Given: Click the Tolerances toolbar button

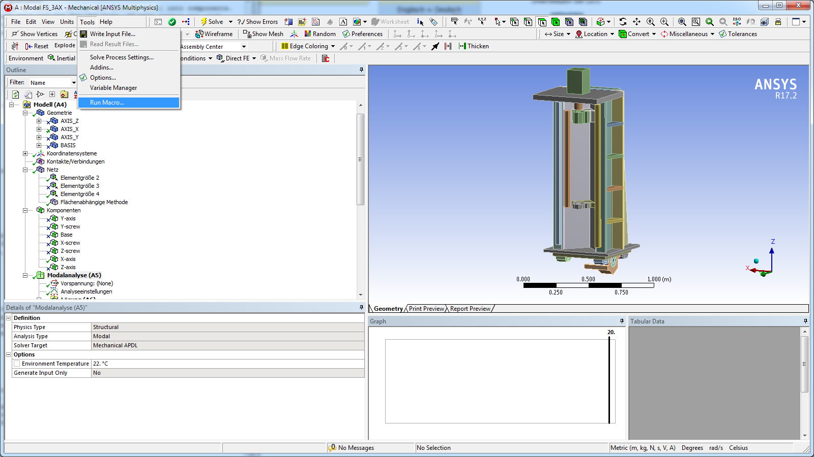Looking at the screenshot, I should point(738,34).
